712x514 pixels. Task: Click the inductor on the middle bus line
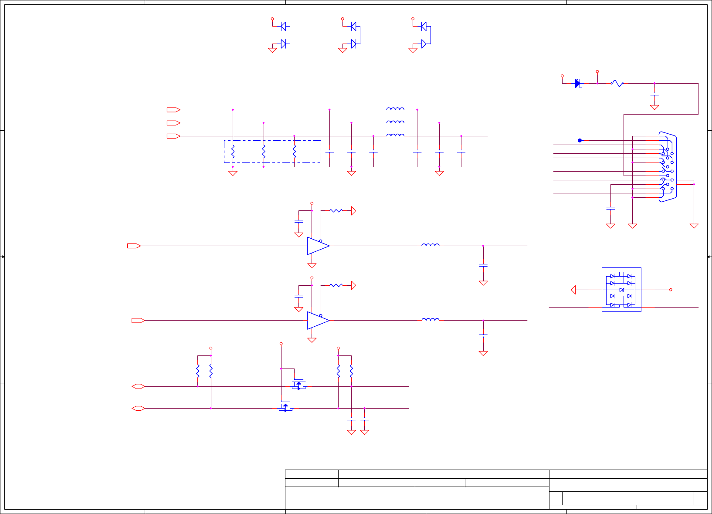tap(395, 122)
